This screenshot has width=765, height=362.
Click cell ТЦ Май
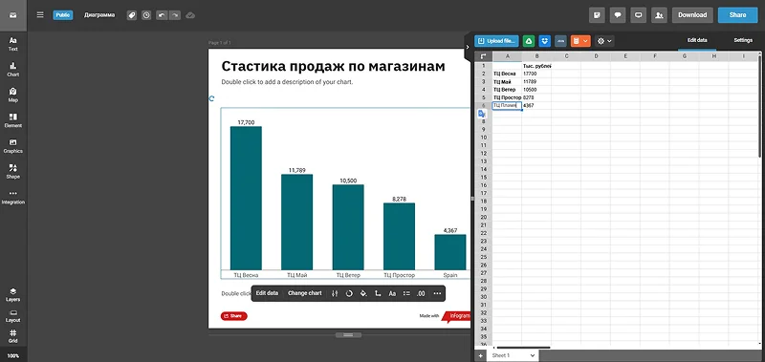click(507, 81)
